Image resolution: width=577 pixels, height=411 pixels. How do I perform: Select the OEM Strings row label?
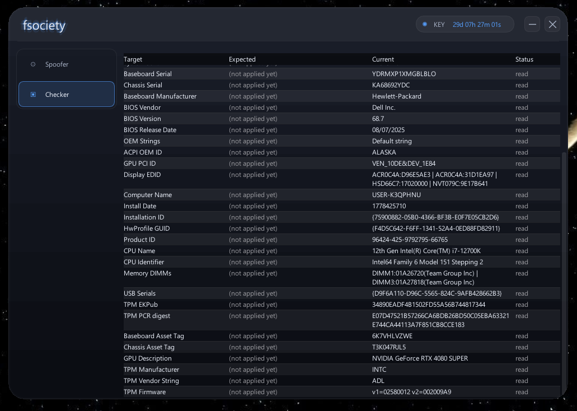tap(142, 141)
